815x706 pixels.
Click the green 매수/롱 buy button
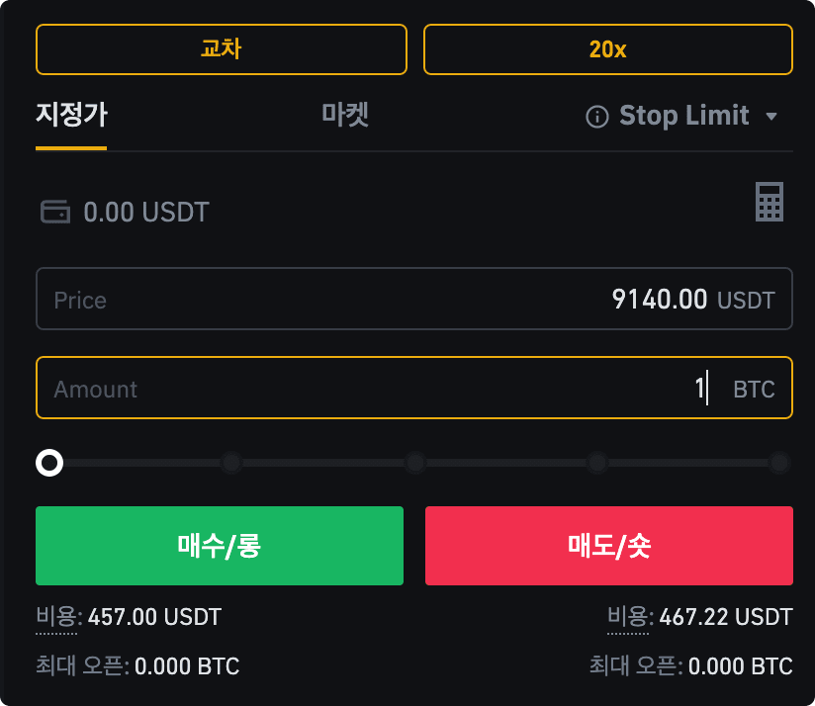pos(220,546)
